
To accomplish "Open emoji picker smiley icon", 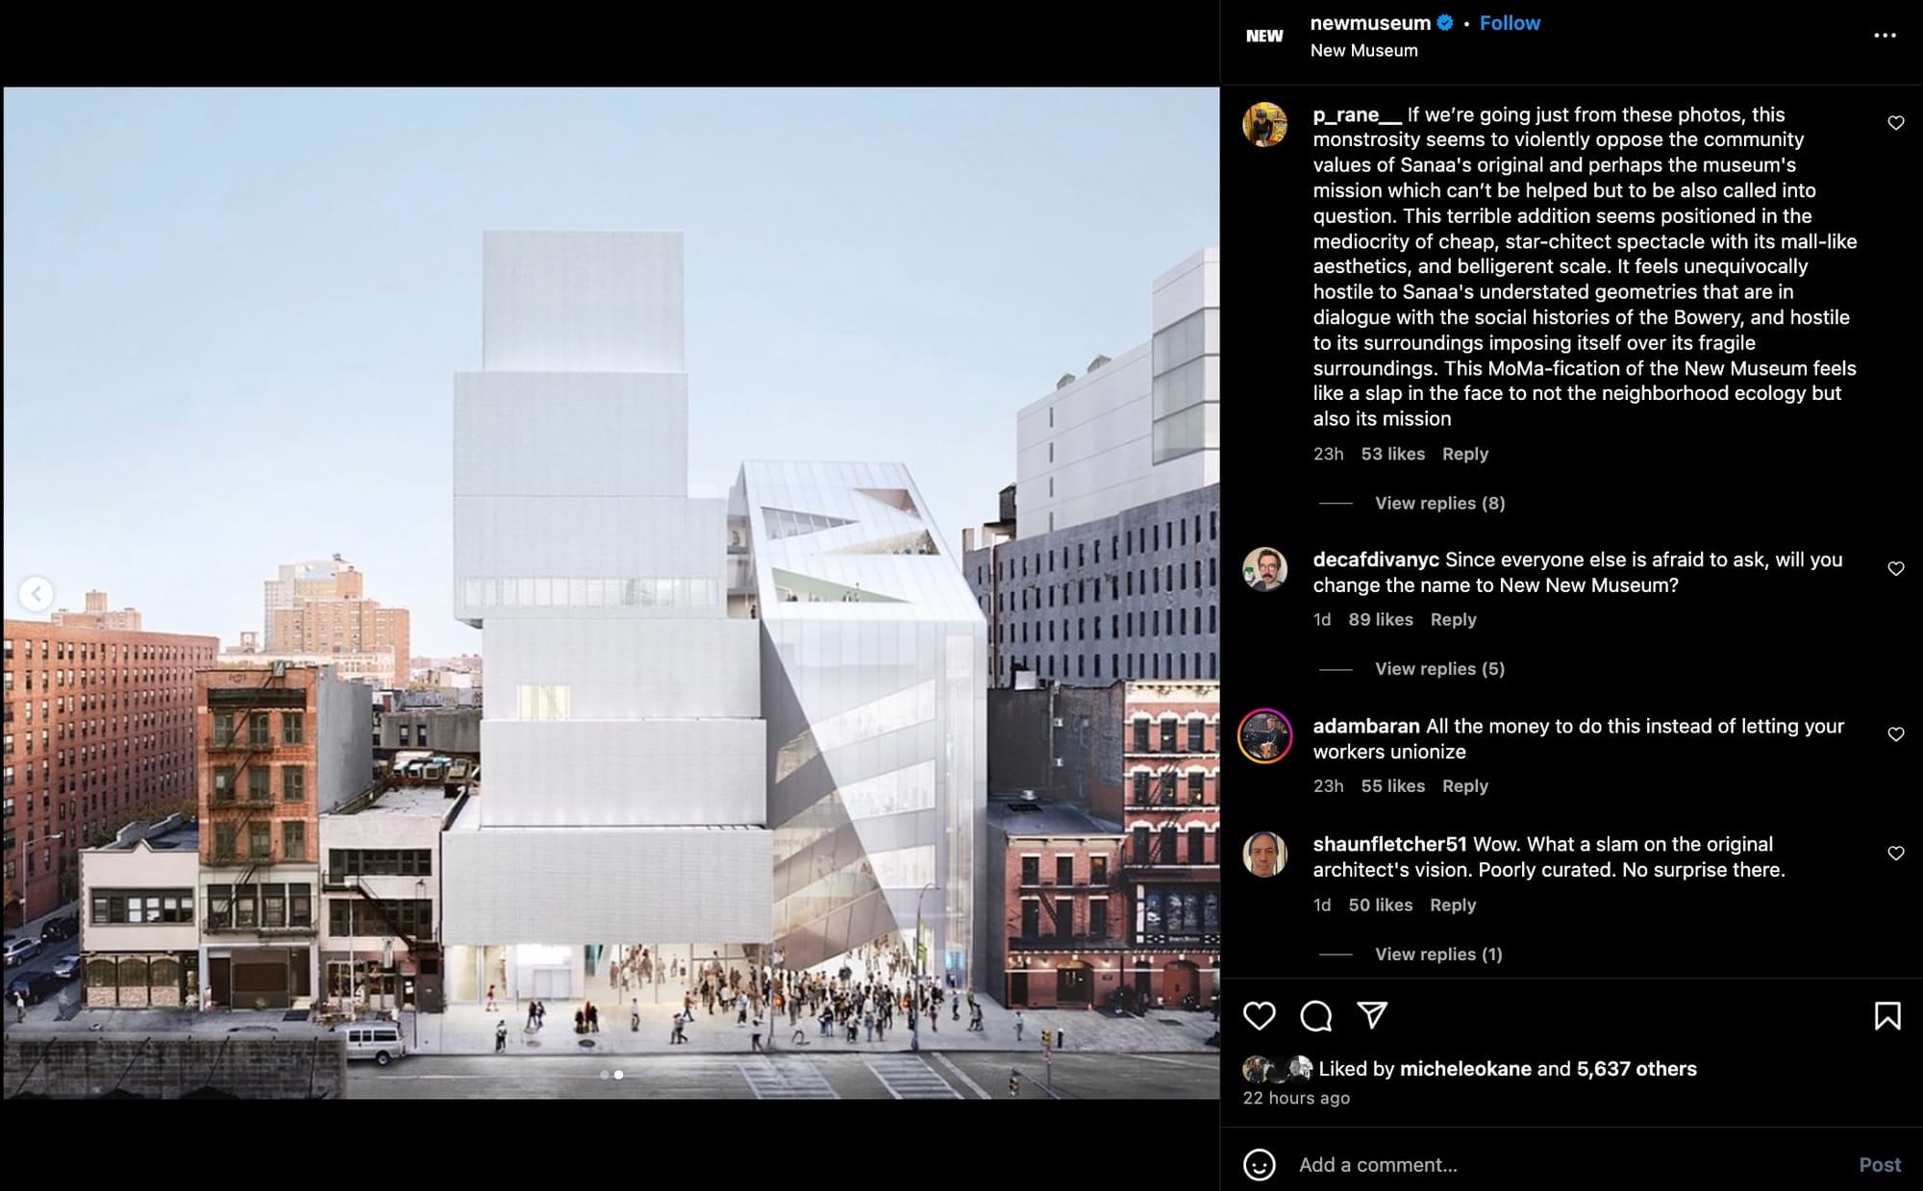I will tap(1259, 1165).
